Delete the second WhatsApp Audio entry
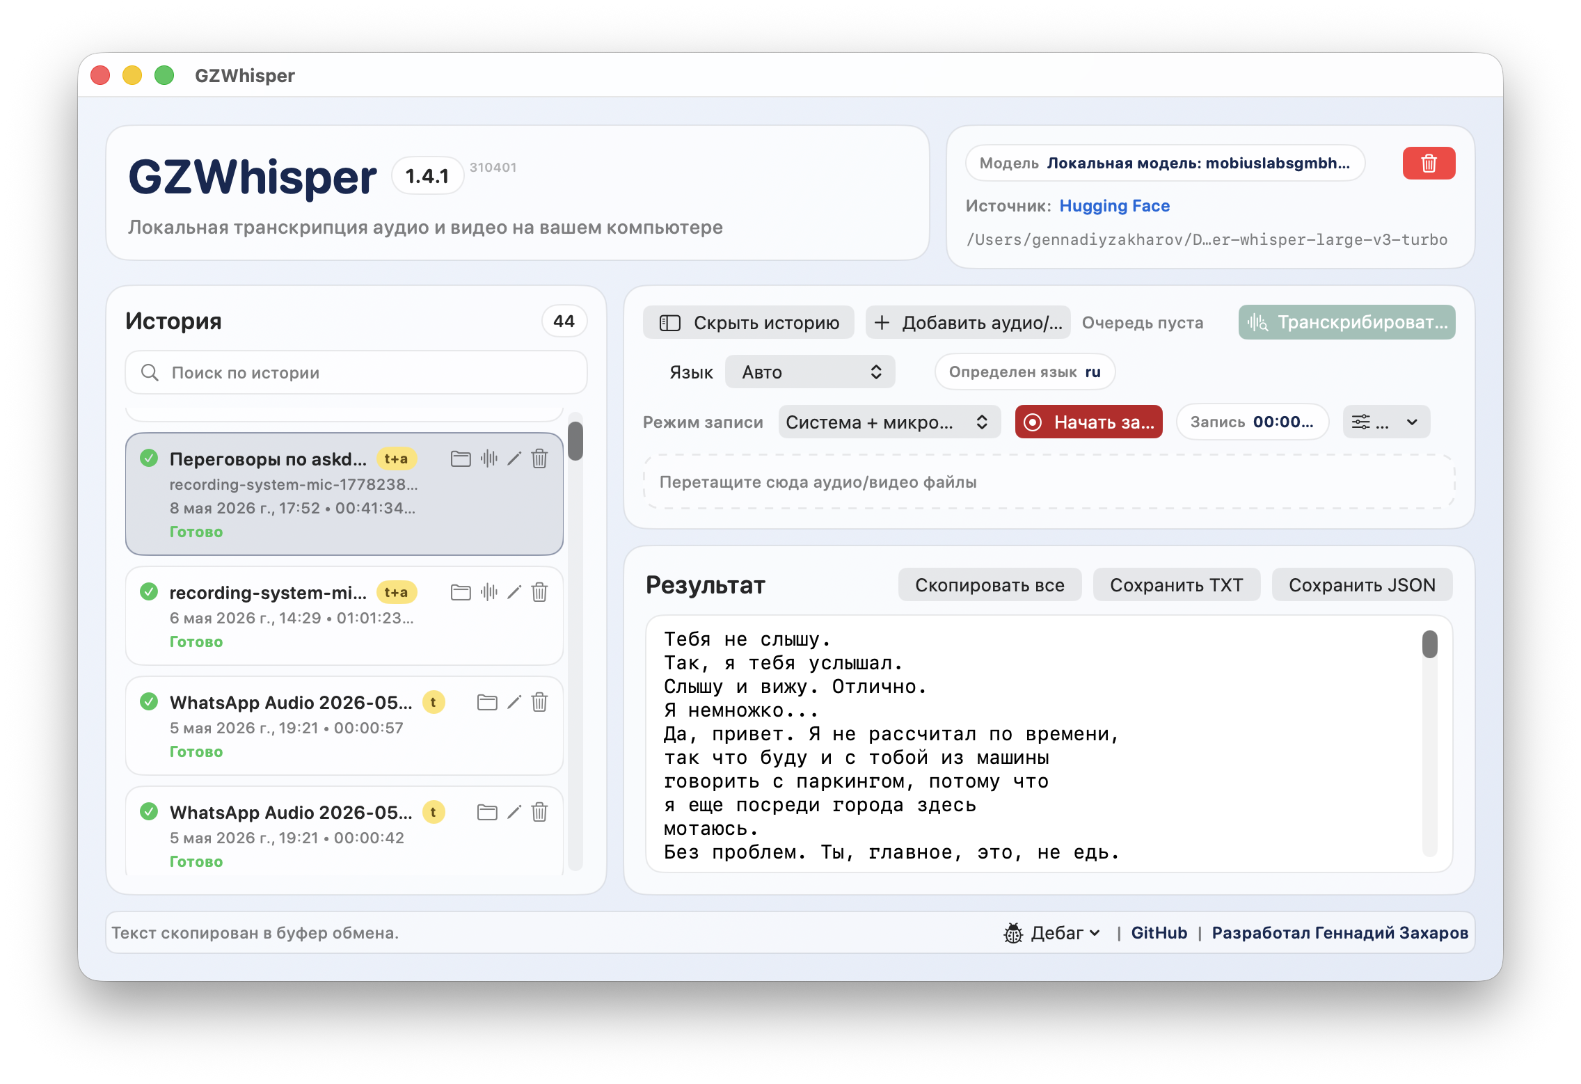This screenshot has width=1581, height=1084. [x=540, y=812]
